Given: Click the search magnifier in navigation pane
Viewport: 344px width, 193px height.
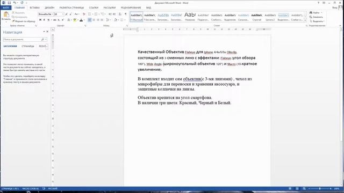Looking at the screenshot, I should click(42, 39).
